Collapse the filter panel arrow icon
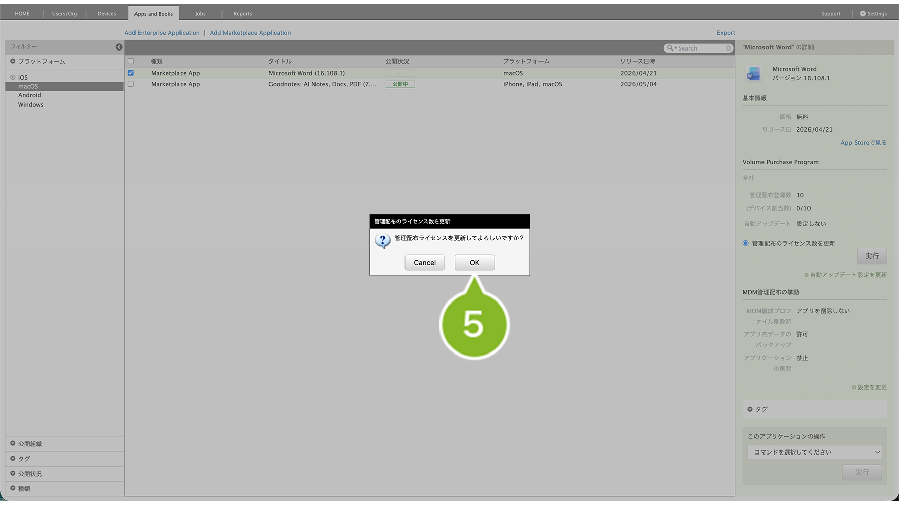This screenshot has height=505, width=899. 119,47
